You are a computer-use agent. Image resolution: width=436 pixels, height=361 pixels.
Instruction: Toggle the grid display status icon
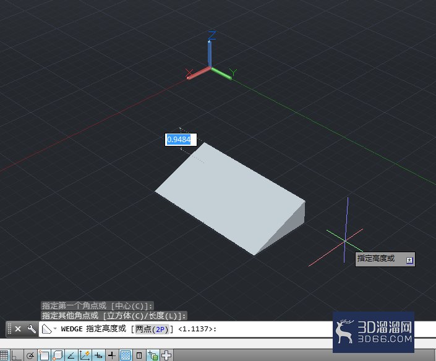click(4, 355)
